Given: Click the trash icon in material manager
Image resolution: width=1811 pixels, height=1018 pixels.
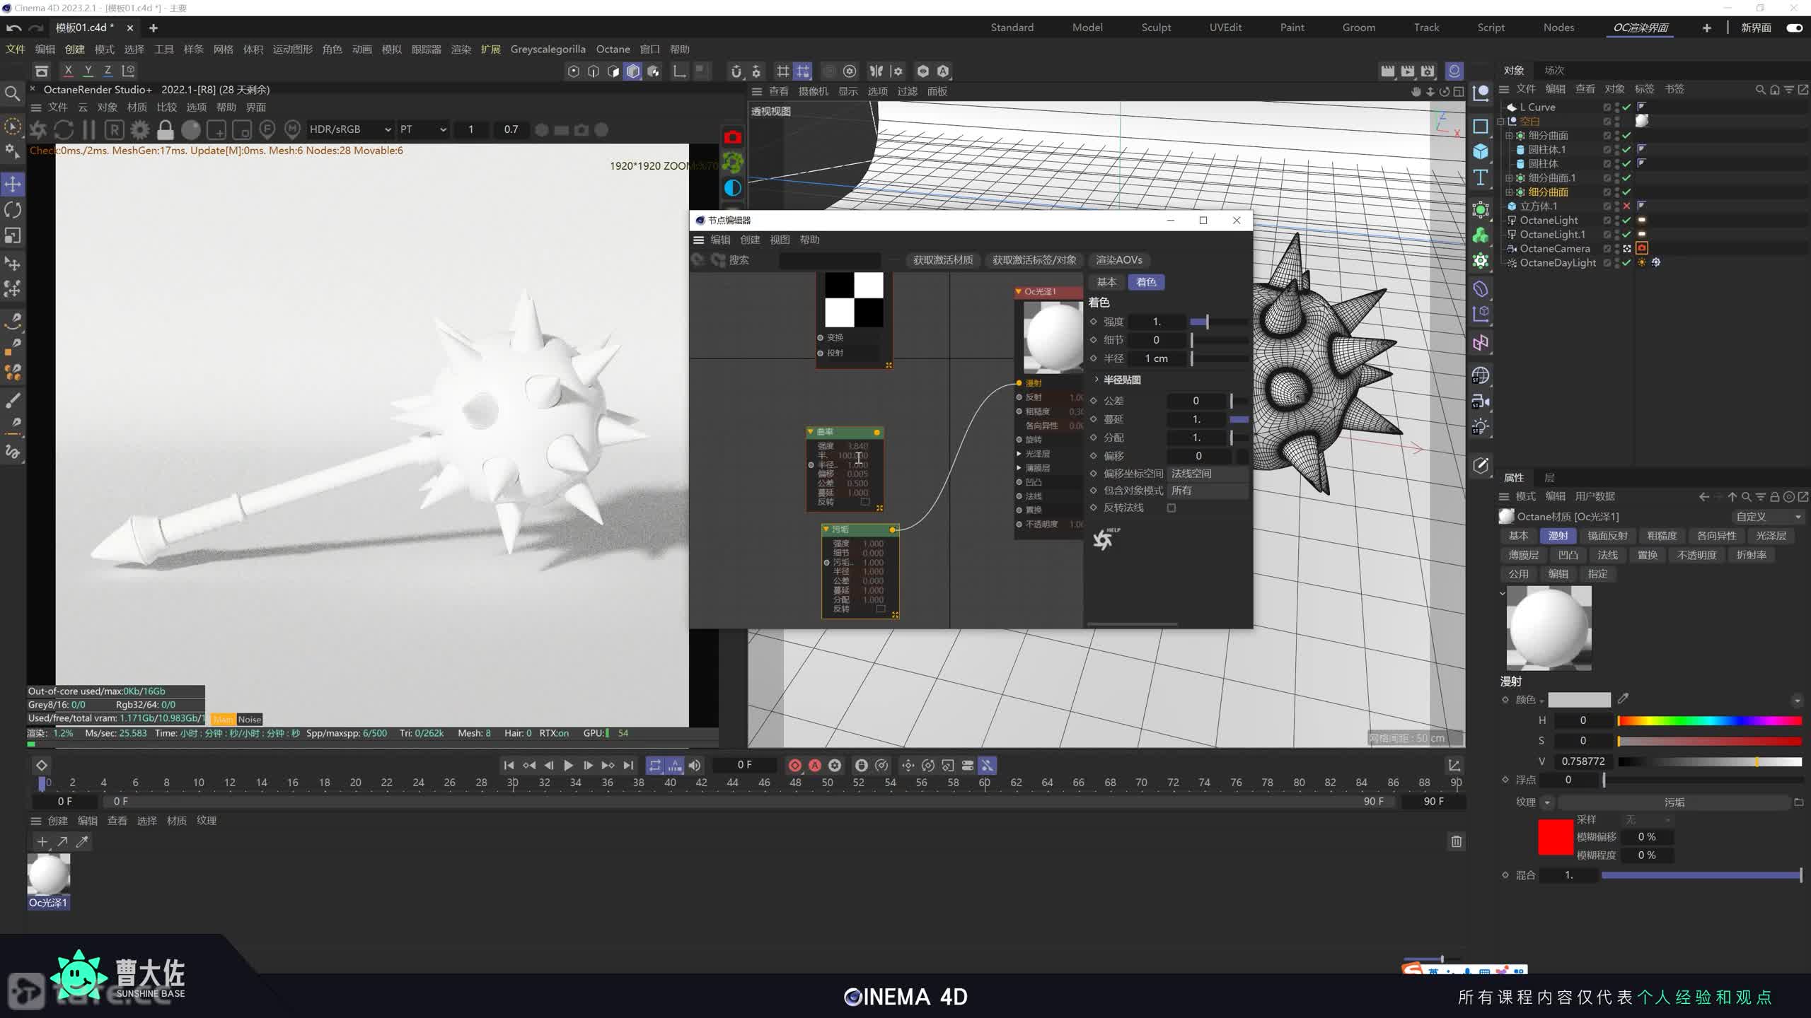Looking at the screenshot, I should point(1456,841).
